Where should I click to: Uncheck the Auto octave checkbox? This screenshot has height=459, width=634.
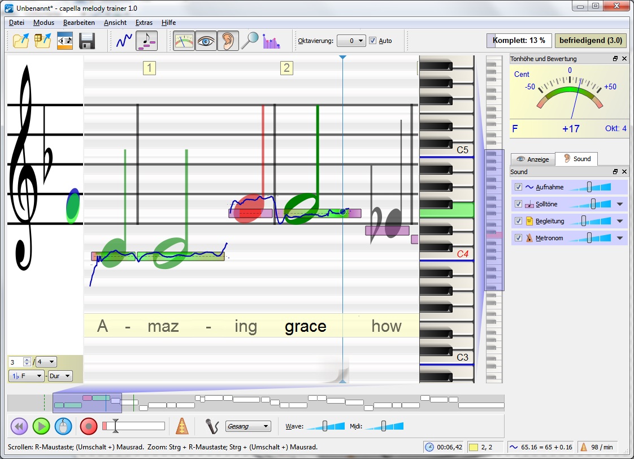coord(372,41)
